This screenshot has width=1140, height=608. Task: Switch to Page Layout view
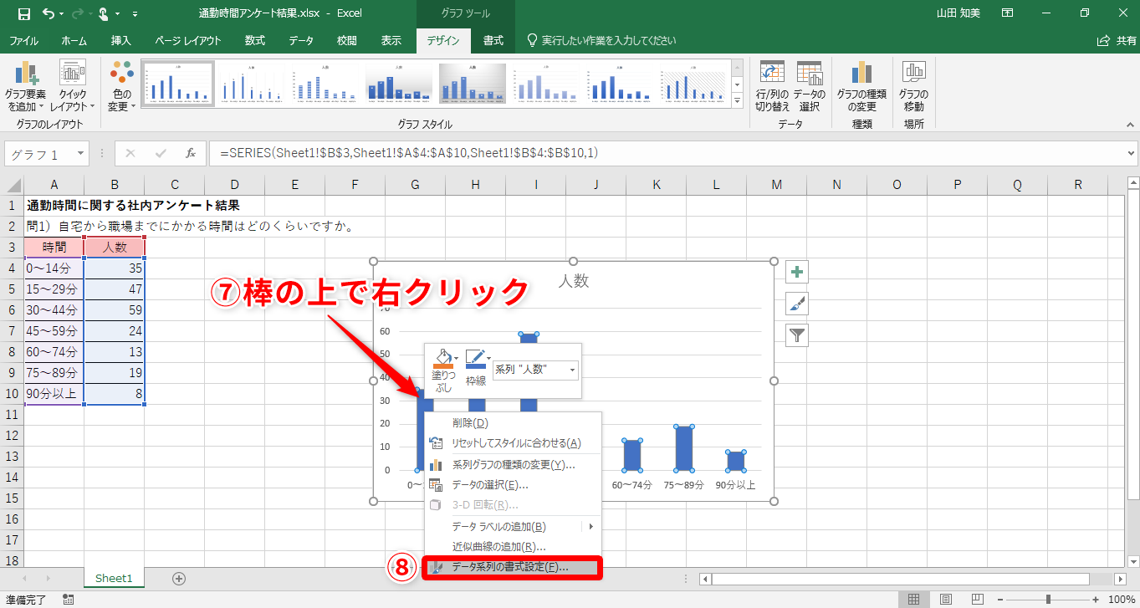coord(944,599)
